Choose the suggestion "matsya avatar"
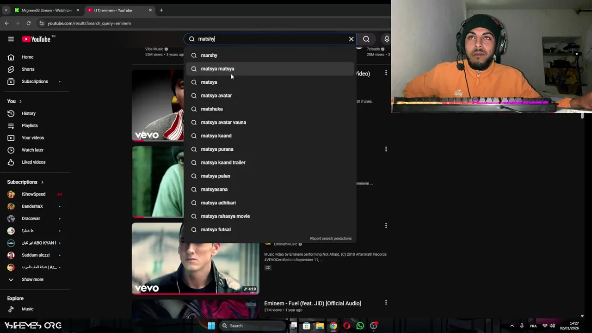The width and height of the screenshot is (592, 333). pos(271,95)
